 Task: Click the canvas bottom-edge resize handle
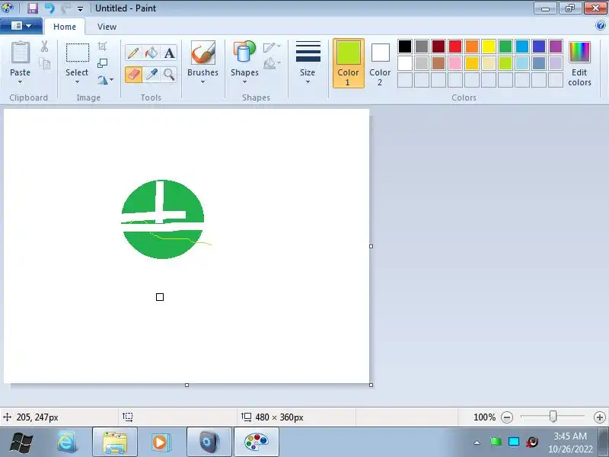pos(187,385)
